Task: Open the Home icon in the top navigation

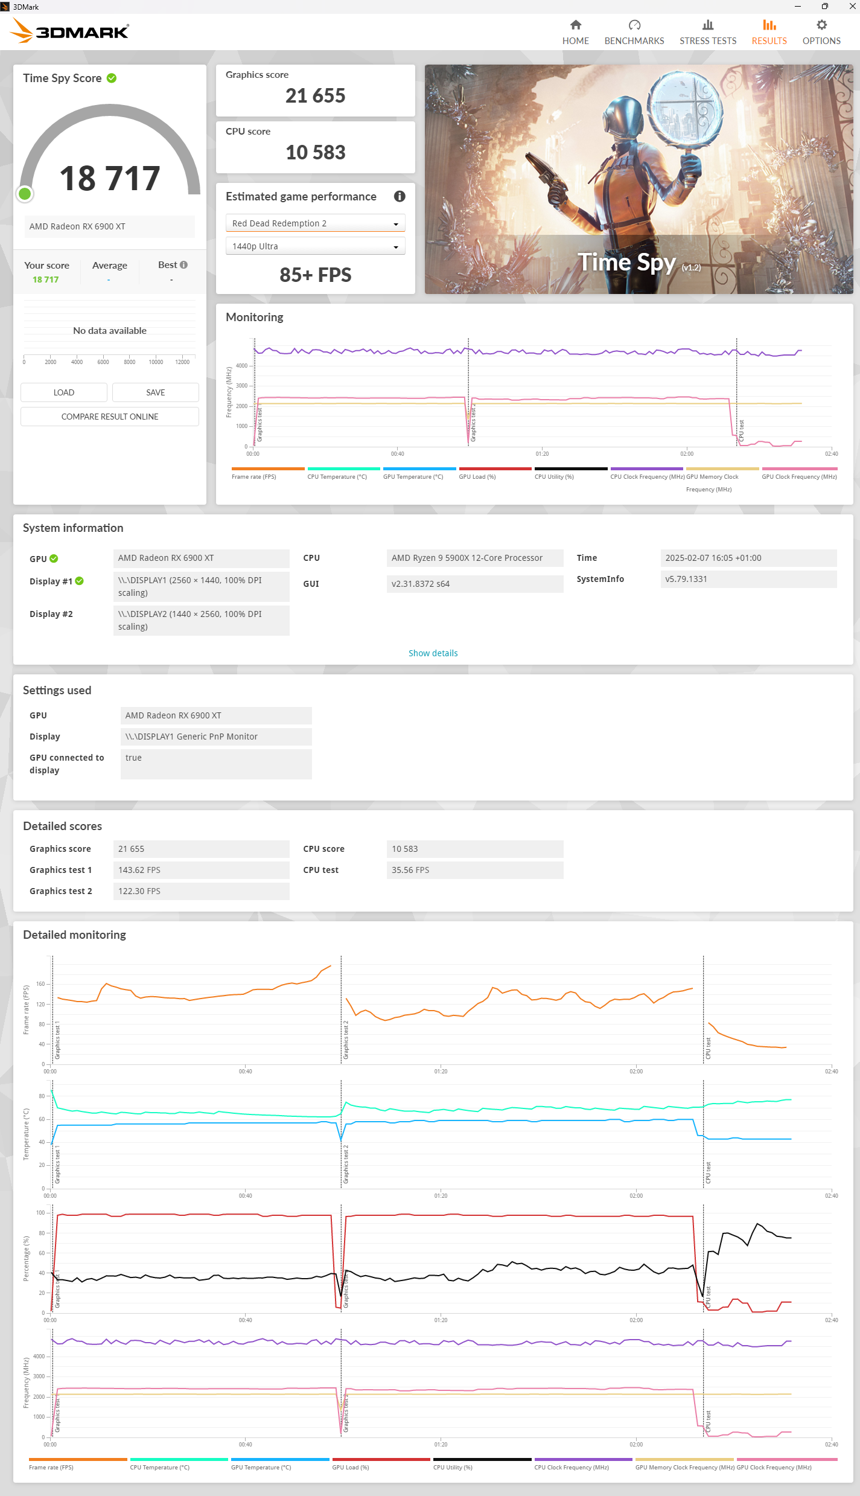Action: pyautogui.click(x=576, y=25)
